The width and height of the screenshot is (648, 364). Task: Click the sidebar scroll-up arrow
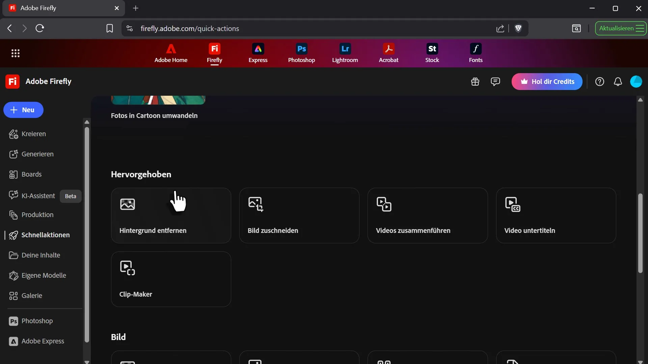click(87, 122)
